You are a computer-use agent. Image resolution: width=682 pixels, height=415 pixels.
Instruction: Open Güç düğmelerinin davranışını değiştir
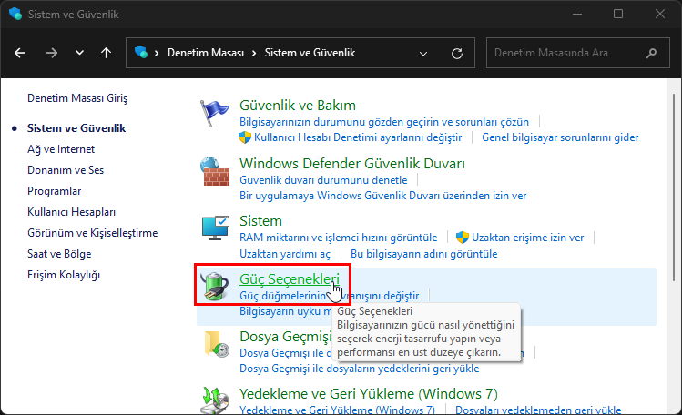pos(330,296)
